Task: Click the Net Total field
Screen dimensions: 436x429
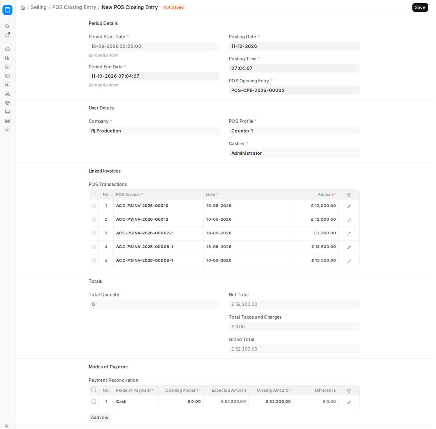Action: click(x=294, y=304)
